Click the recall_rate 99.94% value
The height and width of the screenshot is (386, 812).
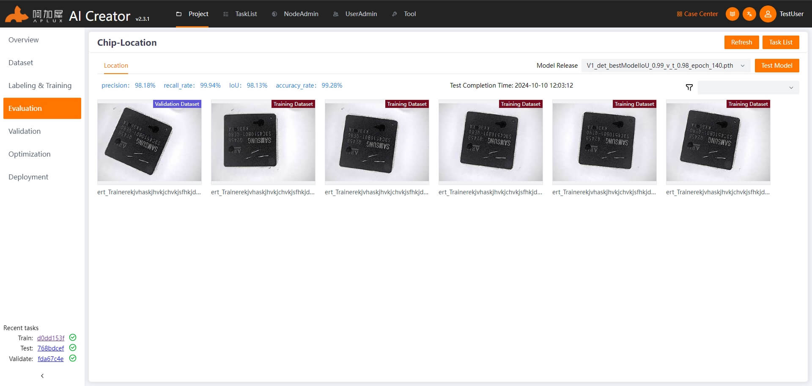(x=210, y=85)
